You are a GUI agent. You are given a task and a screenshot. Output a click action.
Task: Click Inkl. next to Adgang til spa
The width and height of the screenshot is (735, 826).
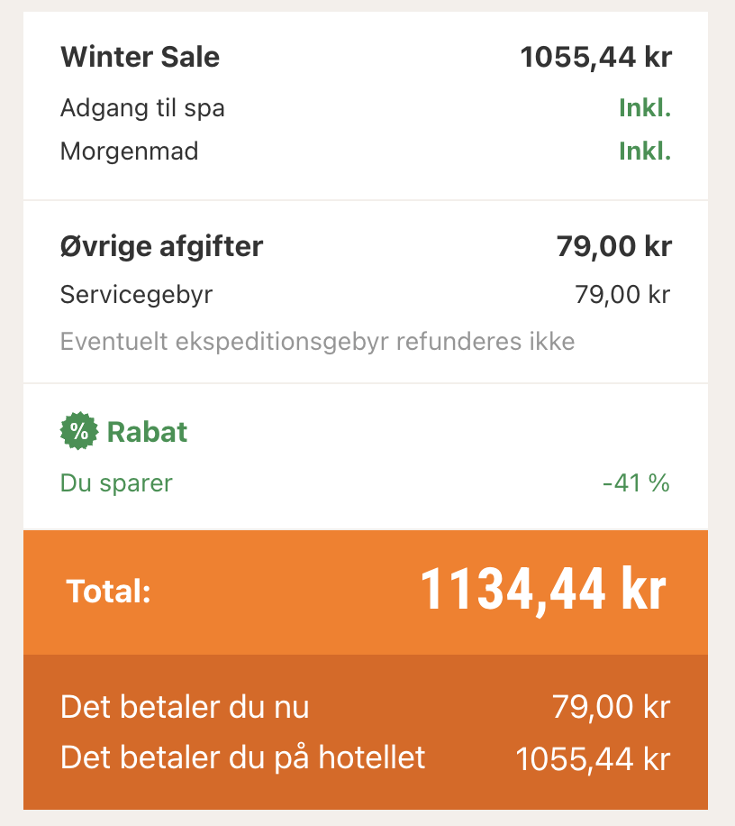(x=644, y=109)
